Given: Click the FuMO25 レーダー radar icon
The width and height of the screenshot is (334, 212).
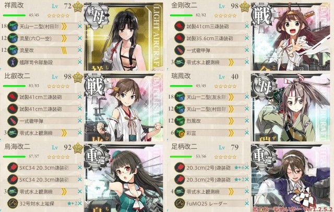Looking at the screenshot, I should [x=180, y=204].
